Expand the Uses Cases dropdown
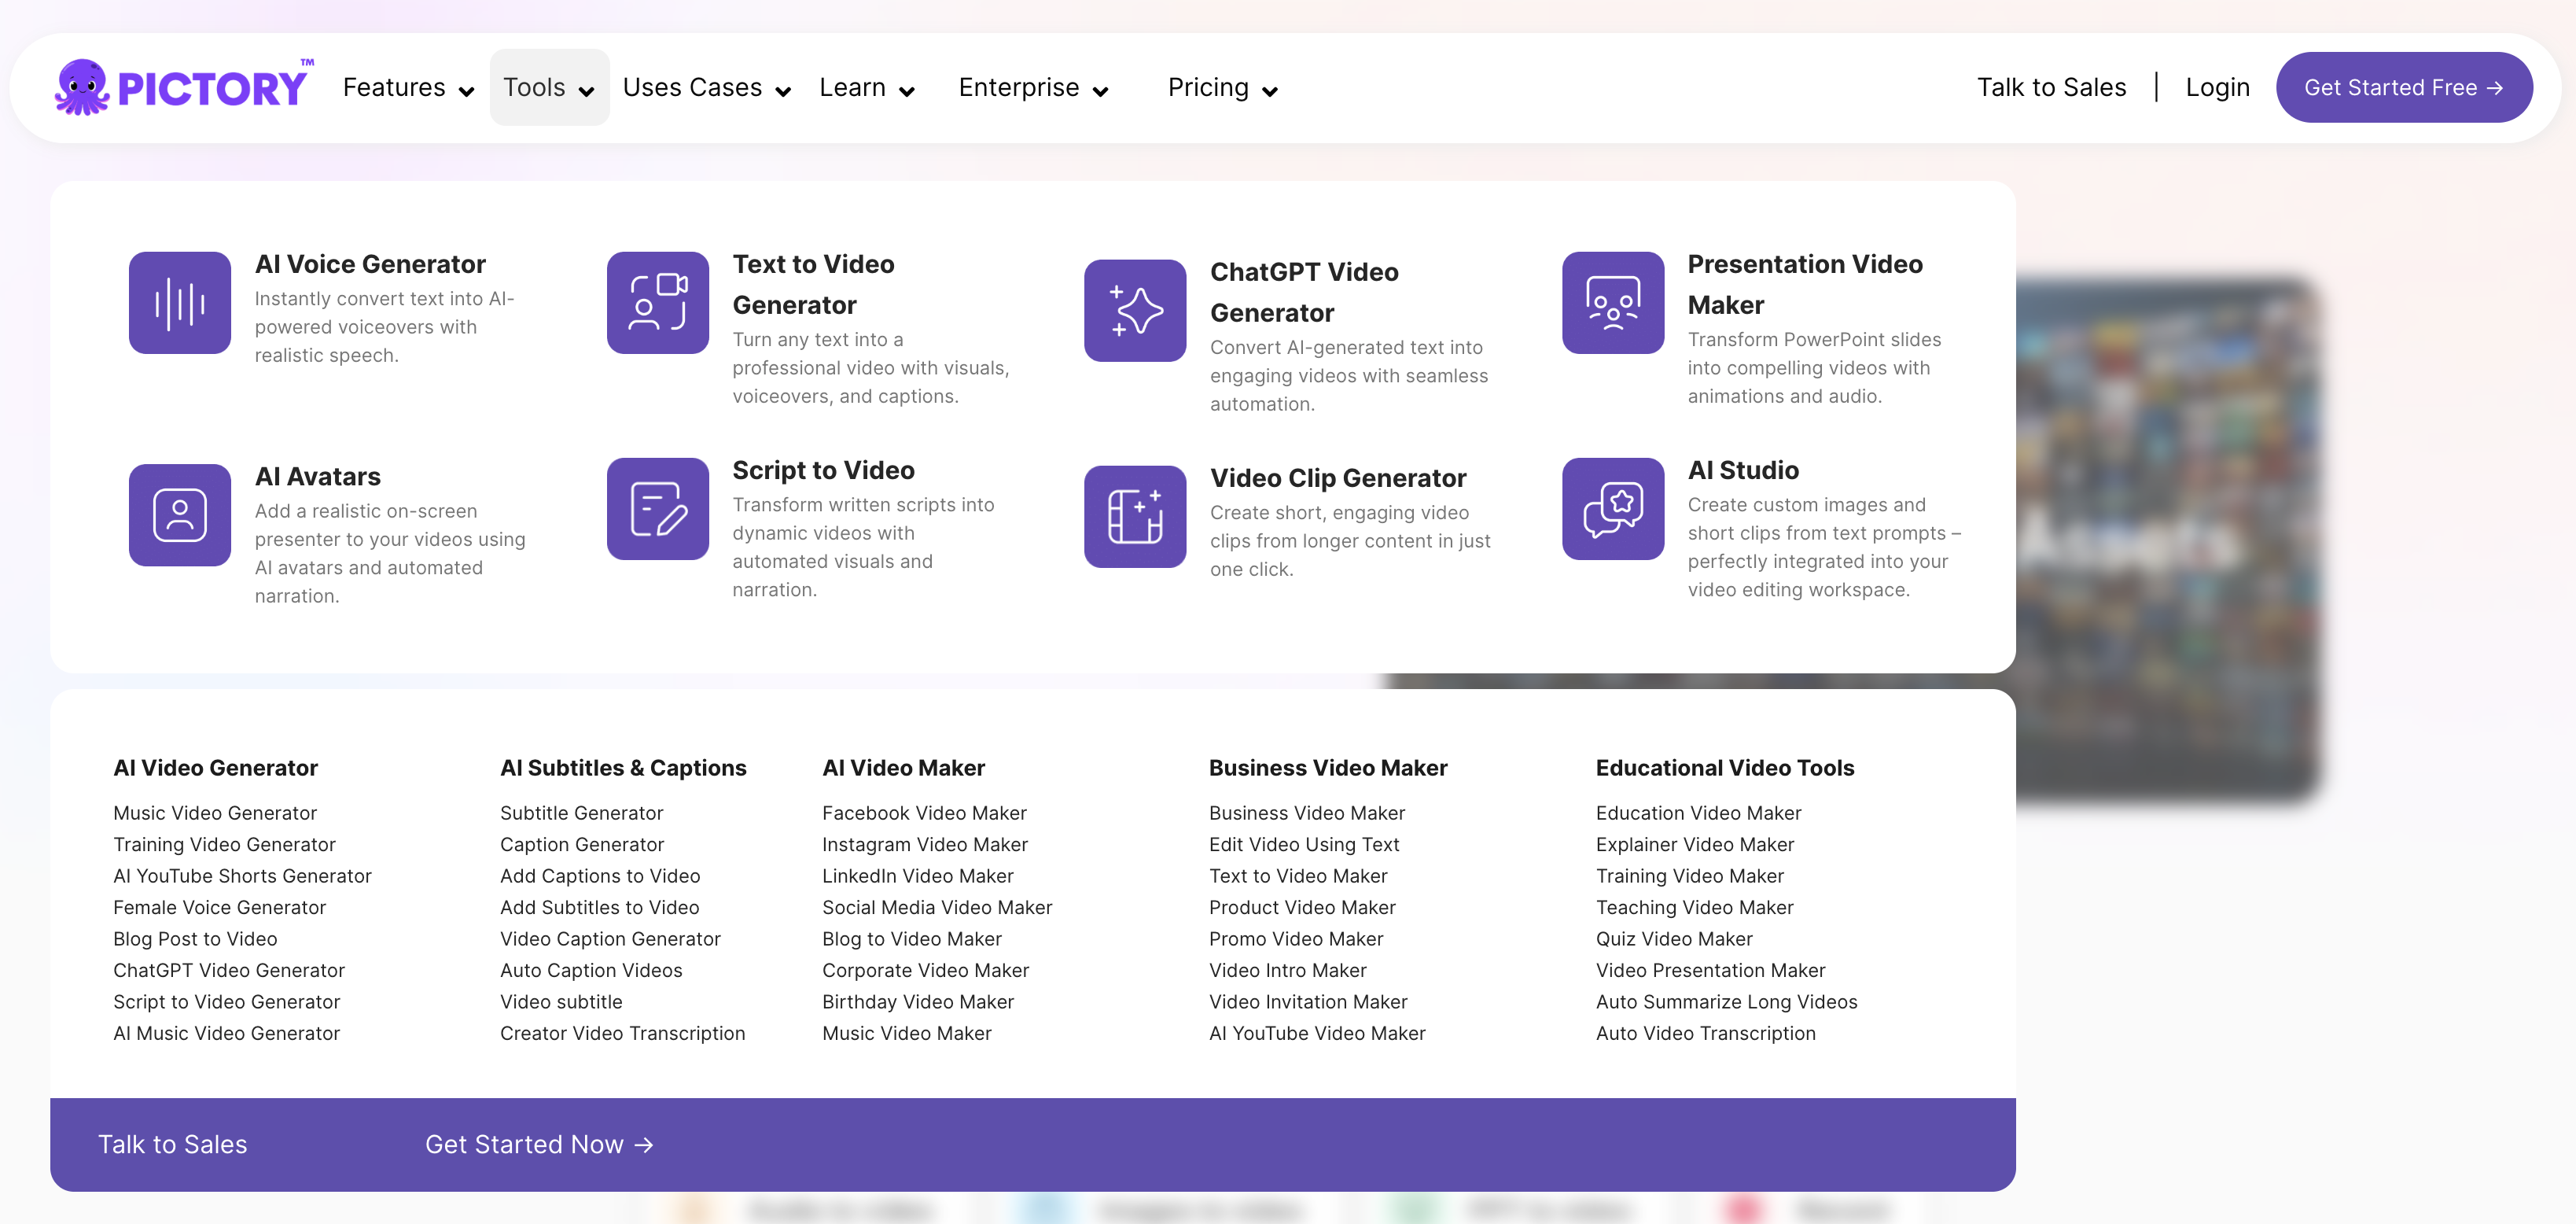 click(x=706, y=88)
